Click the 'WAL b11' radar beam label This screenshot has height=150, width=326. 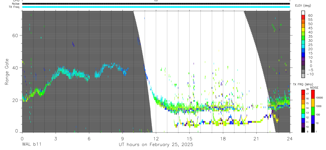click(x=32, y=145)
